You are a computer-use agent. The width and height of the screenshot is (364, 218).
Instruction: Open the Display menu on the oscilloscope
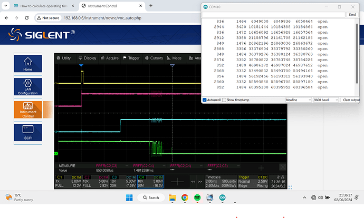click(87, 58)
